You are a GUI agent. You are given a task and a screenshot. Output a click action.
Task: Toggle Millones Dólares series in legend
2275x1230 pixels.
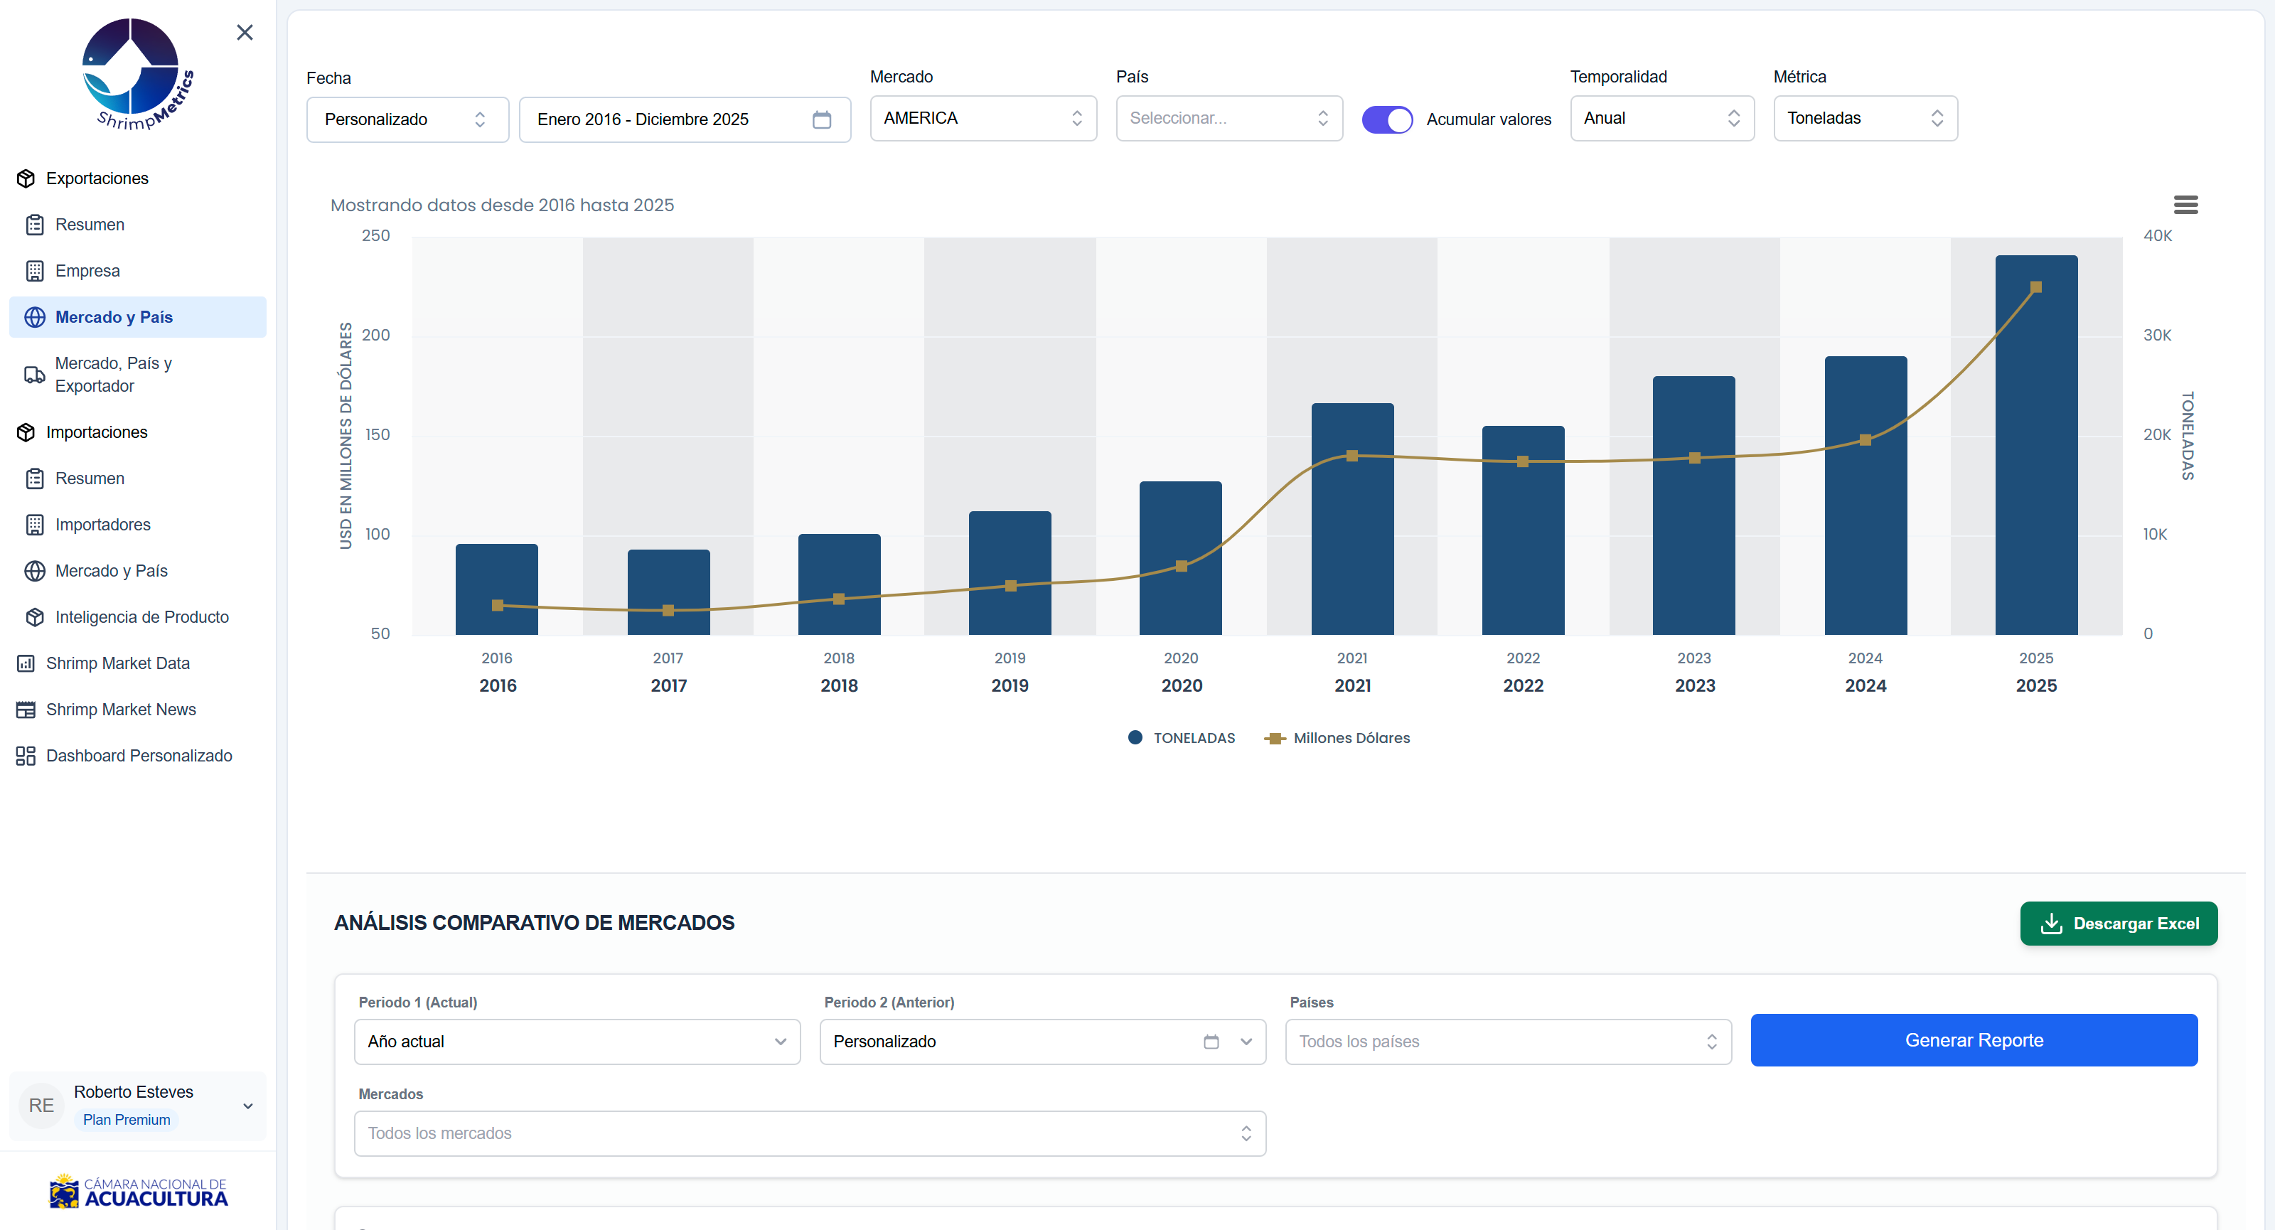tap(1337, 737)
